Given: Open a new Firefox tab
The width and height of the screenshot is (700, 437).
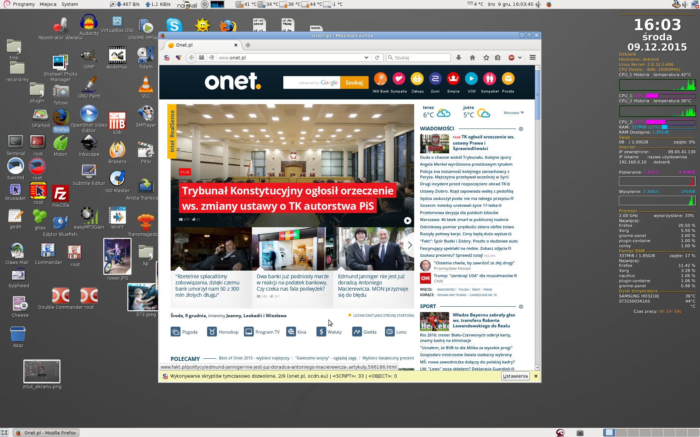Looking at the screenshot, I should [248, 45].
